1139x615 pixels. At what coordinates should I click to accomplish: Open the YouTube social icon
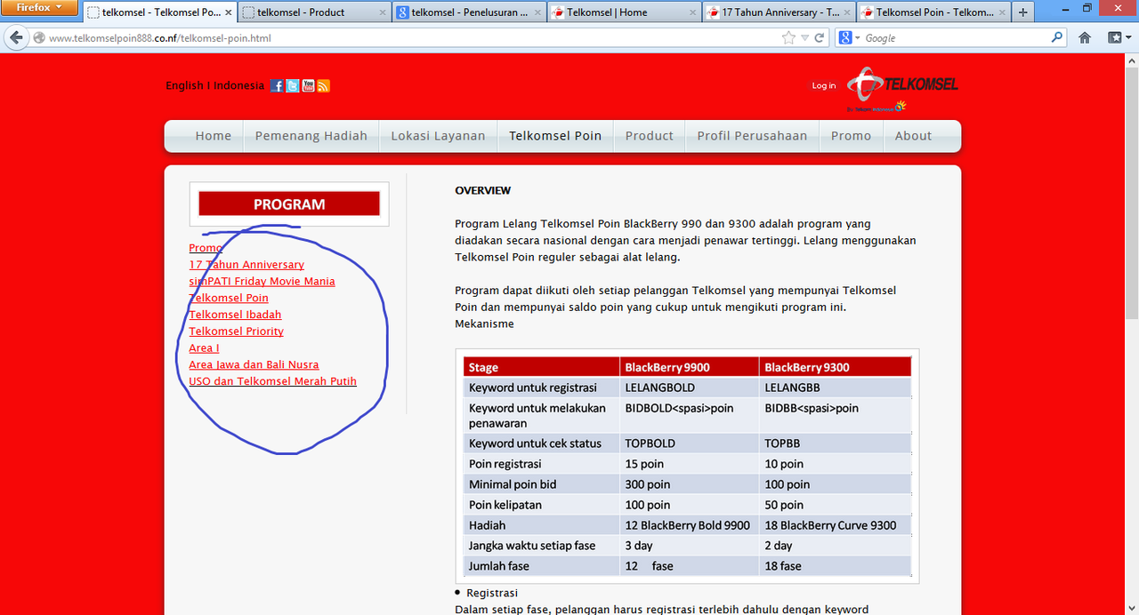(308, 85)
